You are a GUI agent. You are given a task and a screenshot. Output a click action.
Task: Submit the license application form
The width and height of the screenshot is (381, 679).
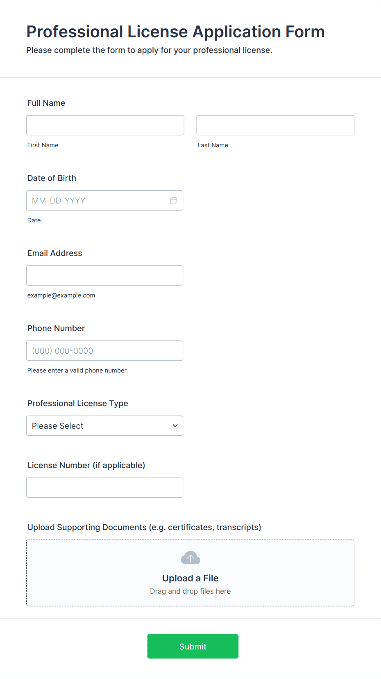tap(193, 647)
